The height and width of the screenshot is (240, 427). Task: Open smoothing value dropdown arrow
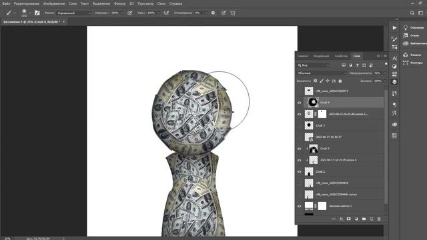[x=206, y=13]
